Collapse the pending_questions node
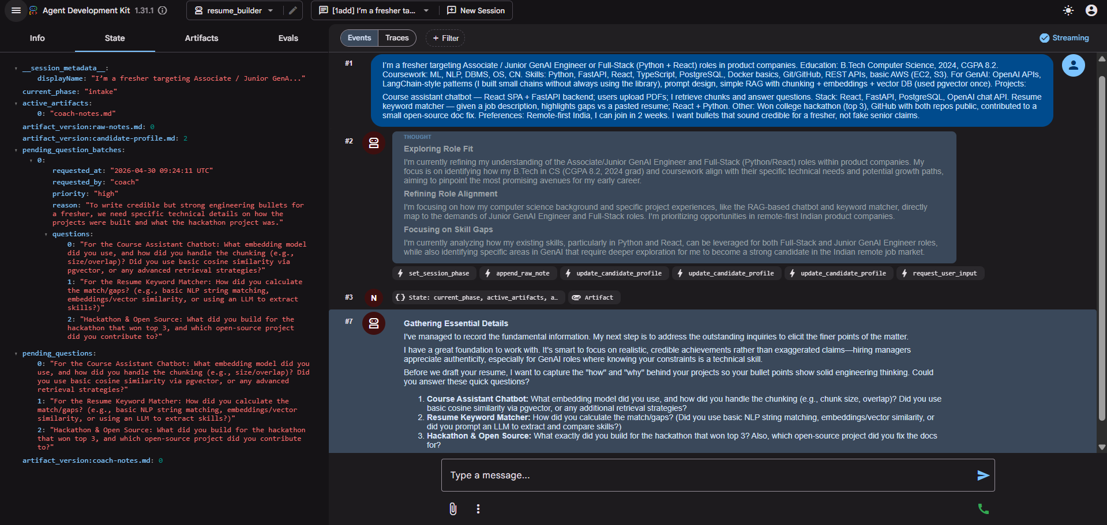Viewport: 1107px width, 525px height. pyautogui.click(x=16, y=354)
